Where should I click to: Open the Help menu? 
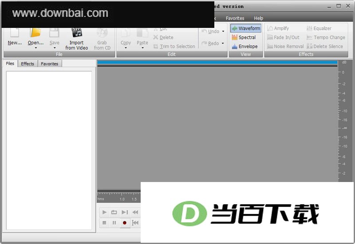[x=259, y=18]
